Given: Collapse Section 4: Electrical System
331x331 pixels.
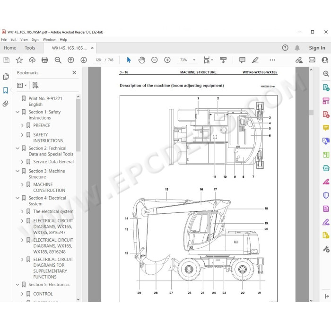Looking at the screenshot, I should [x=17, y=198].
